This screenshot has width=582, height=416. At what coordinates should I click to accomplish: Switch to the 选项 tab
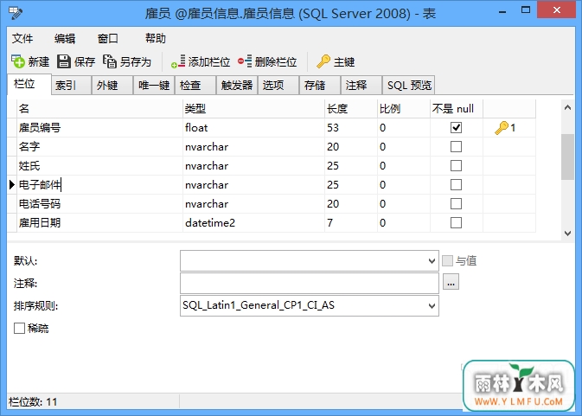(x=278, y=86)
